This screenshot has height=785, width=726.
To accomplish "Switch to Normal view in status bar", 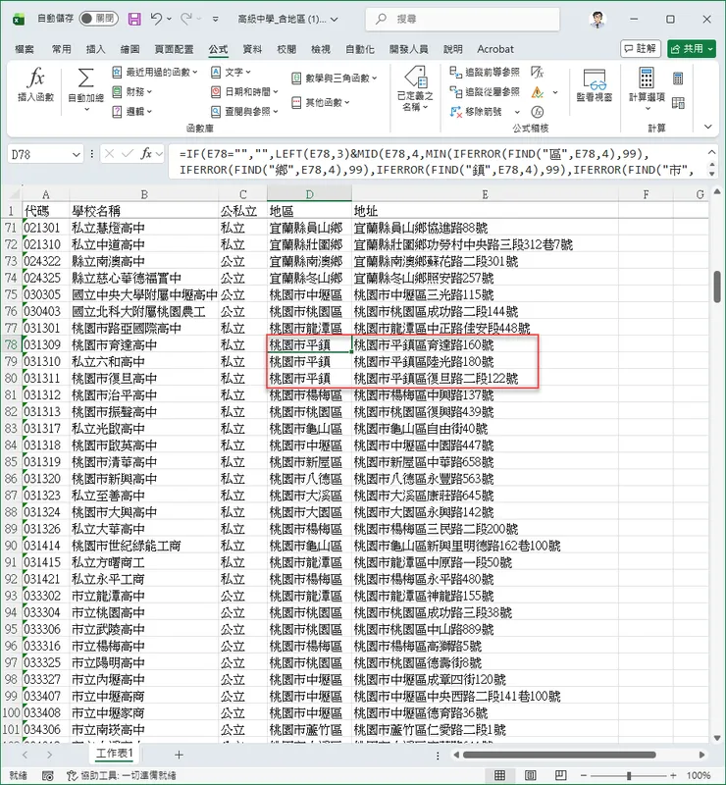I will point(499,775).
